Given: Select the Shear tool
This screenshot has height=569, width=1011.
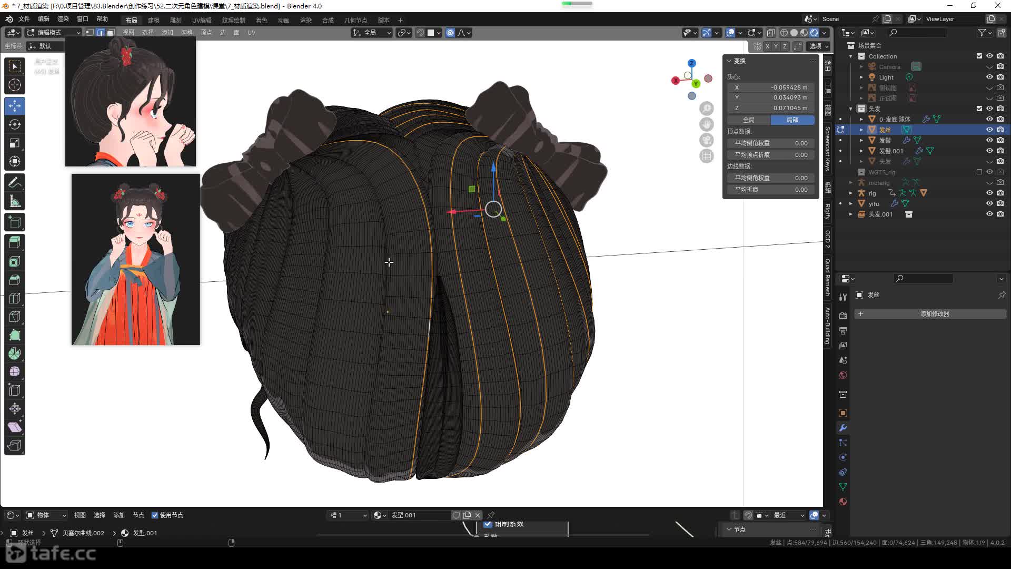Looking at the screenshot, I should (x=15, y=427).
